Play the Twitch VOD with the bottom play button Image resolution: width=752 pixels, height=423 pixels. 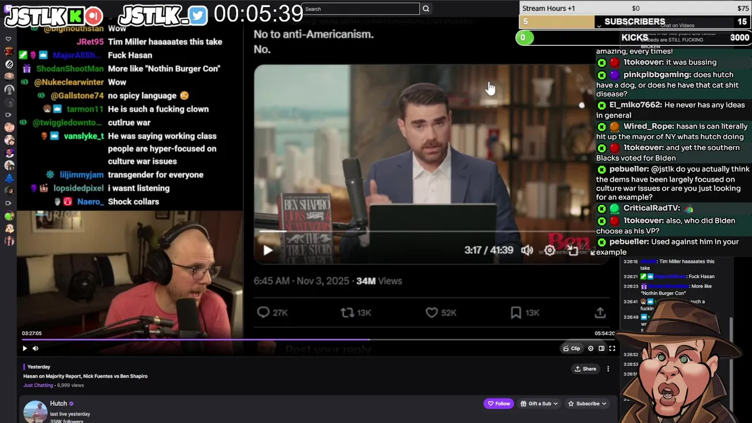[x=25, y=348]
